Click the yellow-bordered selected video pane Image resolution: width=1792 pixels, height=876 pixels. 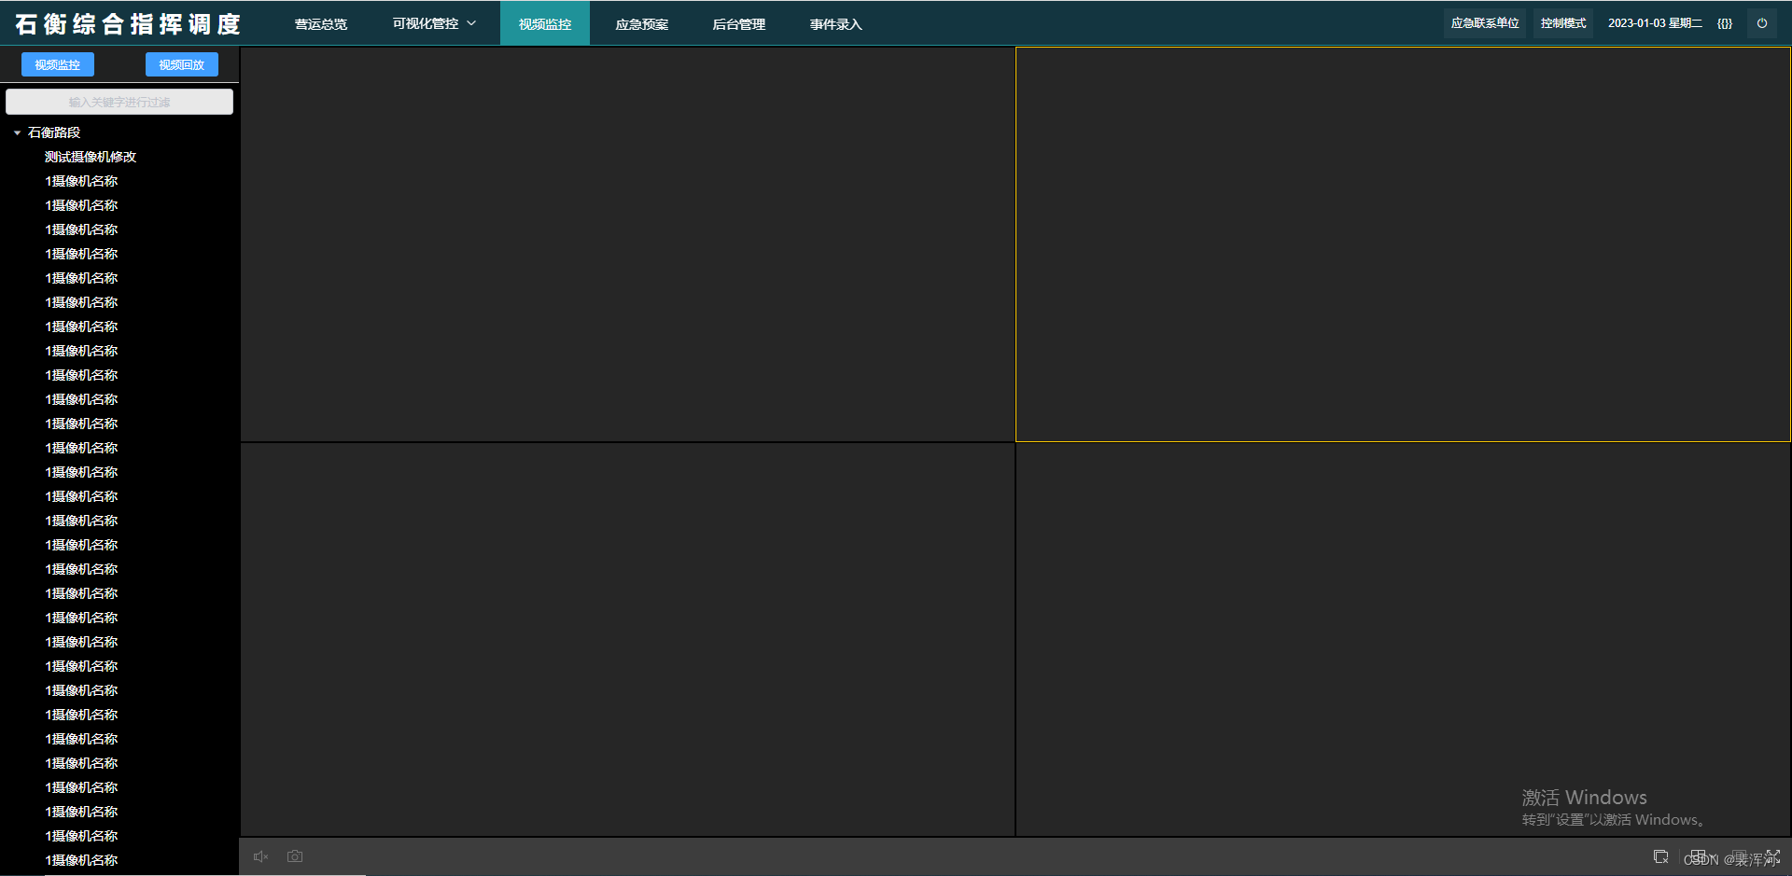point(1403,244)
